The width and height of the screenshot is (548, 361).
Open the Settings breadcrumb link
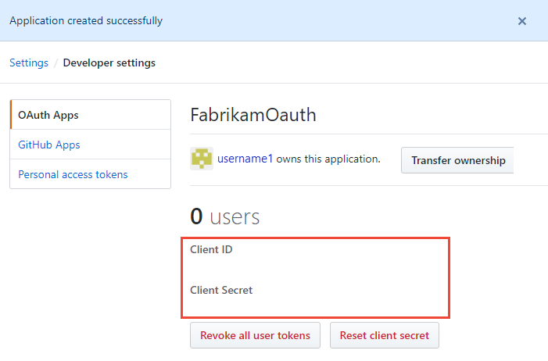click(29, 63)
